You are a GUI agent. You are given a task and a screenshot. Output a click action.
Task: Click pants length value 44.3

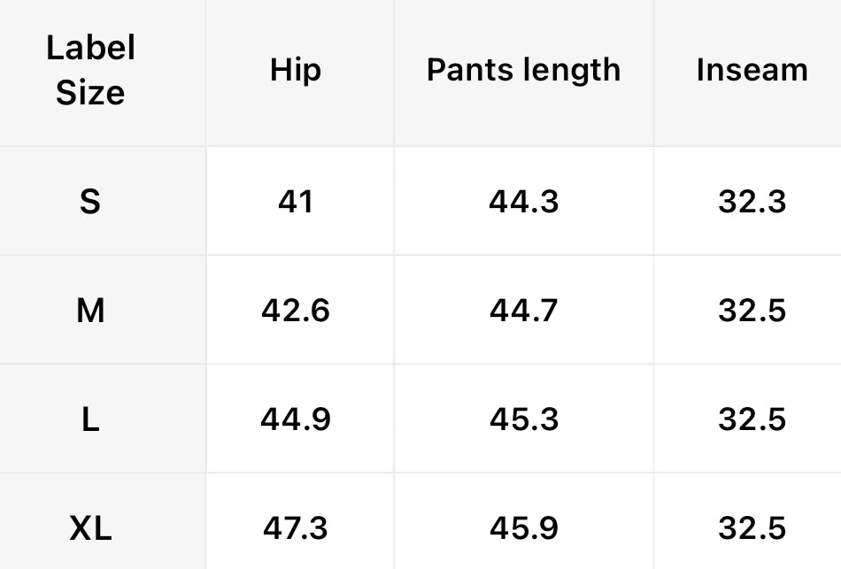[x=523, y=202]
